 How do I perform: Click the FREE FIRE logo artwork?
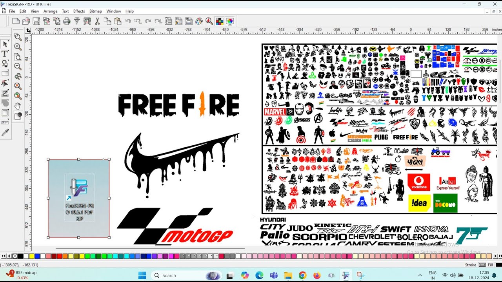pyautogui.click(x=179, y=104)
